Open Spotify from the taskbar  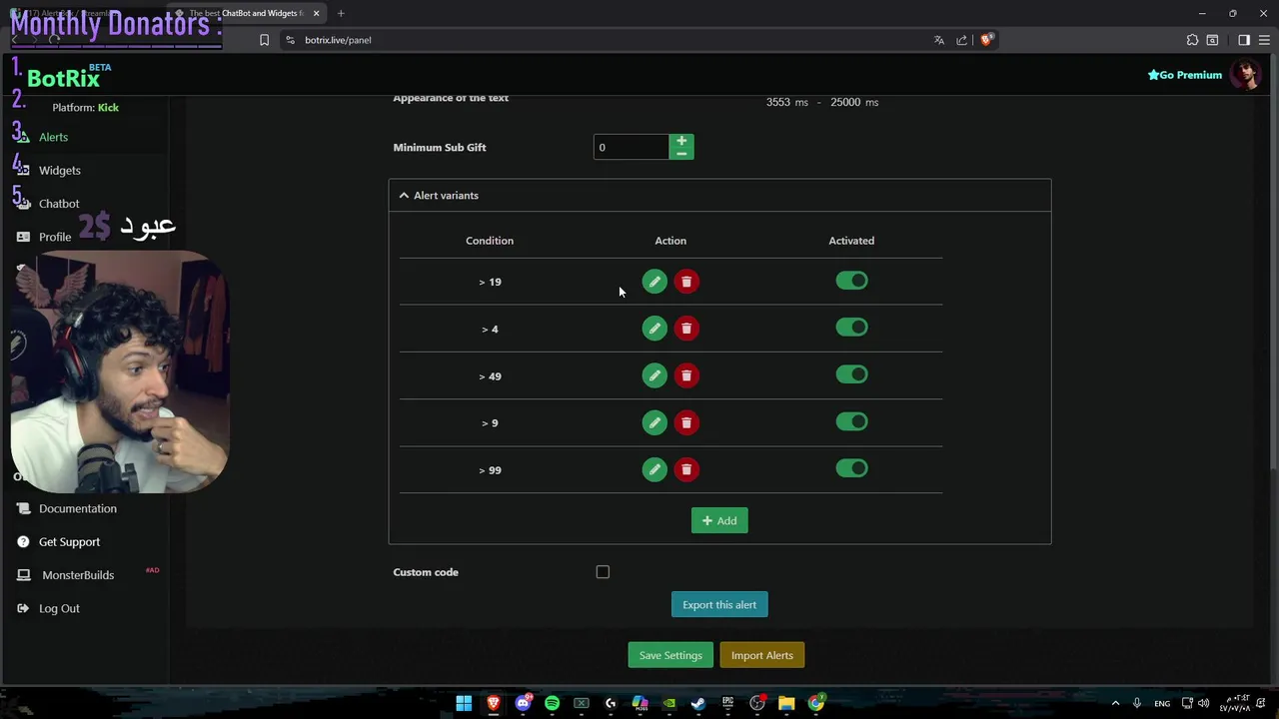click(x=552, y=703)
